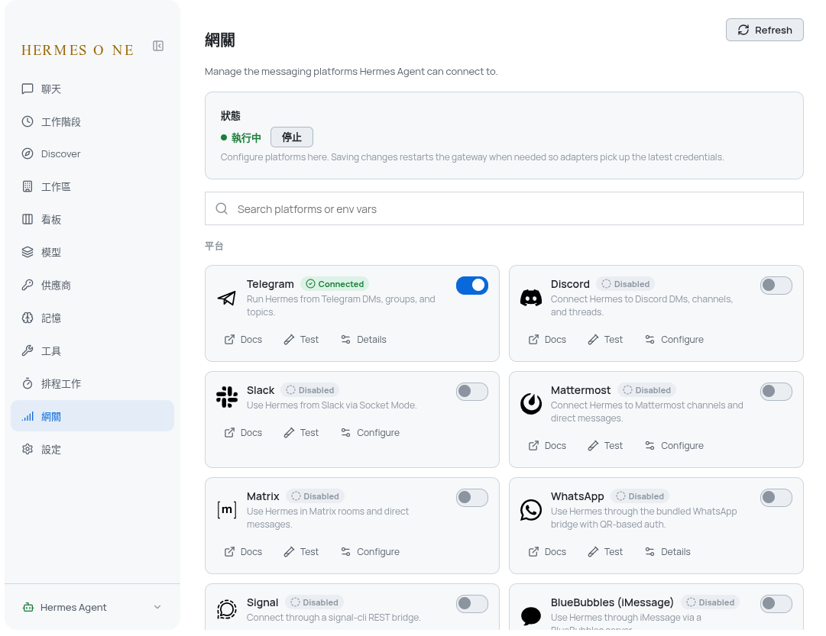
Task: Click the search magnifier icon
Action: click(222, 209)
